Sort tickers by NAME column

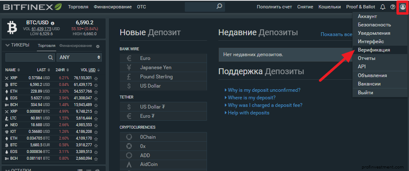pyautogui.click(x=13, y=70)
